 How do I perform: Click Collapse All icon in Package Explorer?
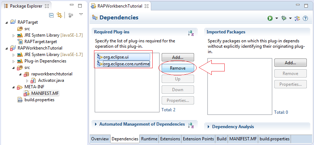[x=51, y=15]
